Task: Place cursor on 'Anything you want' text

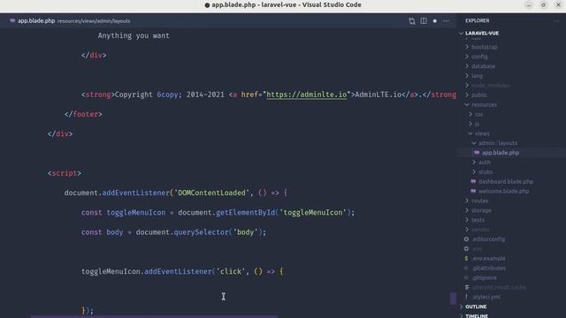Action: [134, 35]
